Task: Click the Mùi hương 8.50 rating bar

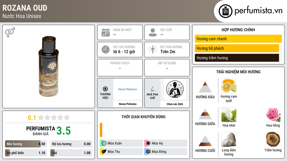Action: coord(26,144)
